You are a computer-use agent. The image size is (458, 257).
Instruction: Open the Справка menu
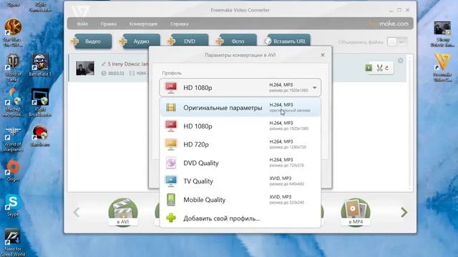coord(180,24)
